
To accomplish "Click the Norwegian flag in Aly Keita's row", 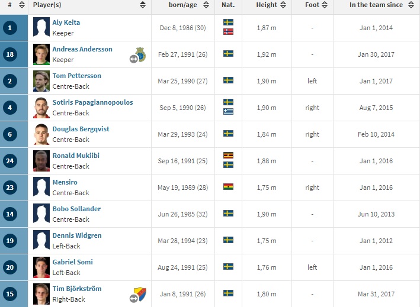I will point(228,32).
